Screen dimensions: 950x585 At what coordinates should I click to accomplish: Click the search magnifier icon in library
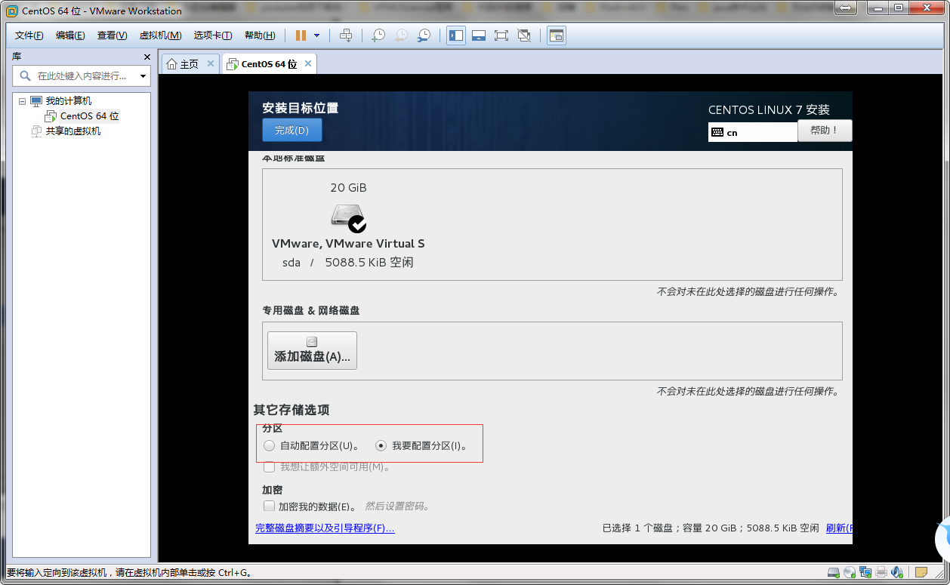coord(25,75)
